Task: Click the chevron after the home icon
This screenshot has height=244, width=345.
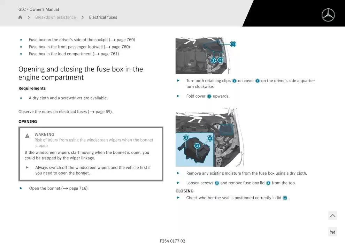Action: point(29,17)
